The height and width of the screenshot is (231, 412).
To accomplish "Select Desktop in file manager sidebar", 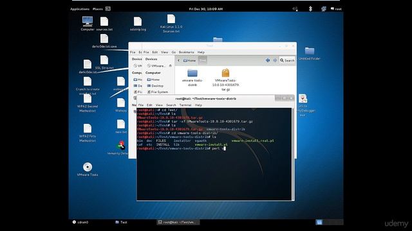I will pyautogui.click(x=155, y=85).
